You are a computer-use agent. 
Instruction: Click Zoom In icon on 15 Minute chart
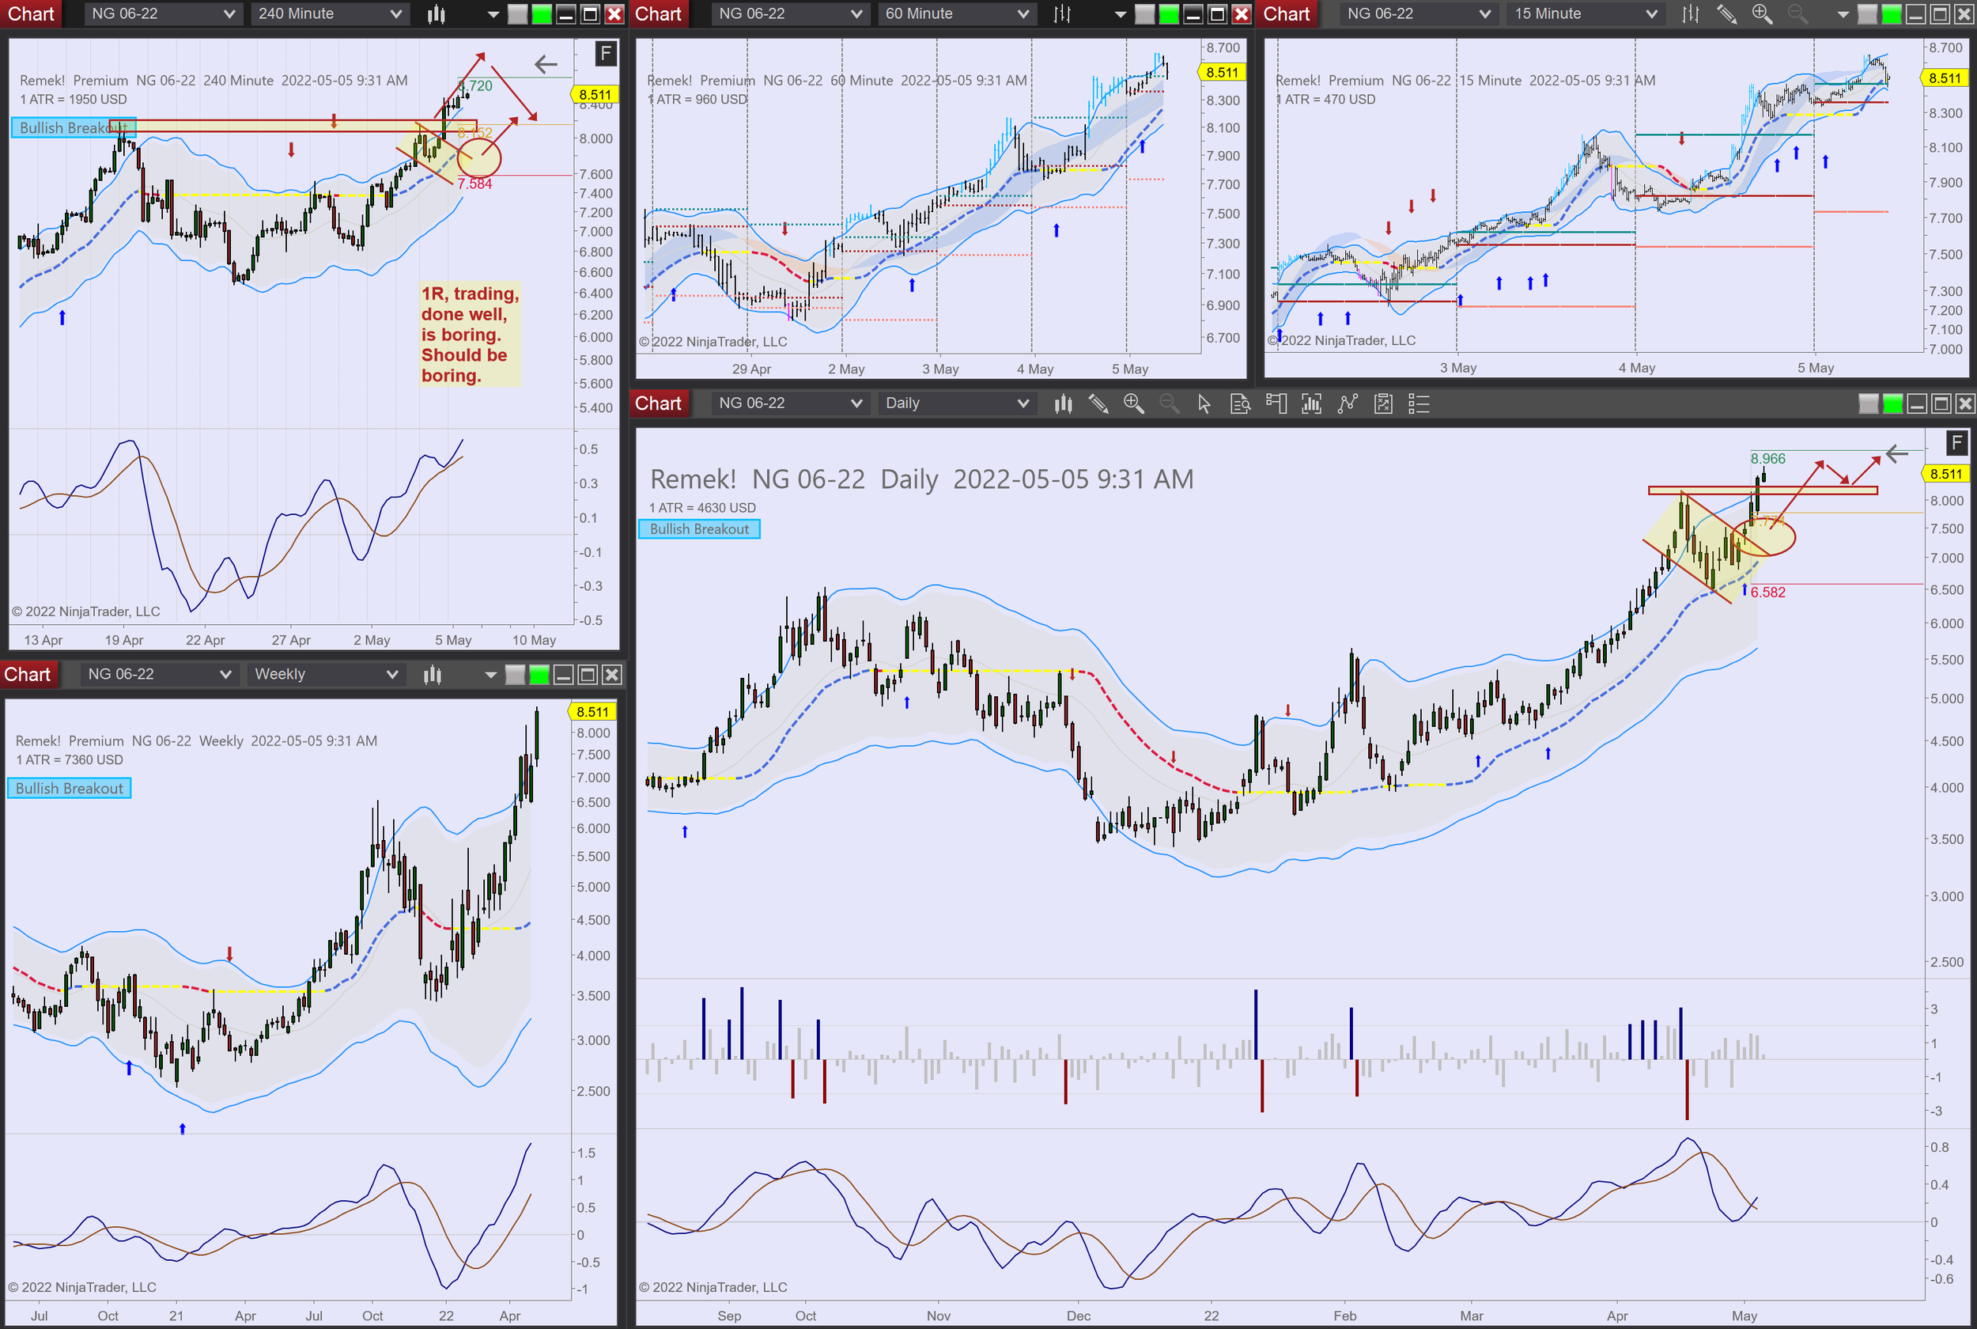pyautogui.click(x=1762, y=13)
